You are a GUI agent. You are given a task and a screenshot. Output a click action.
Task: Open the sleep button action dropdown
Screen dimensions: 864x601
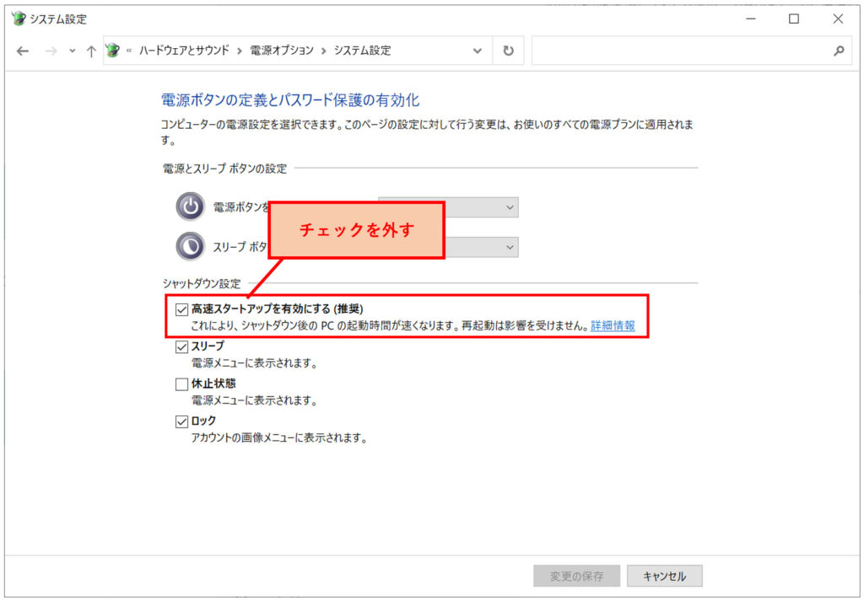click(481, 247)
